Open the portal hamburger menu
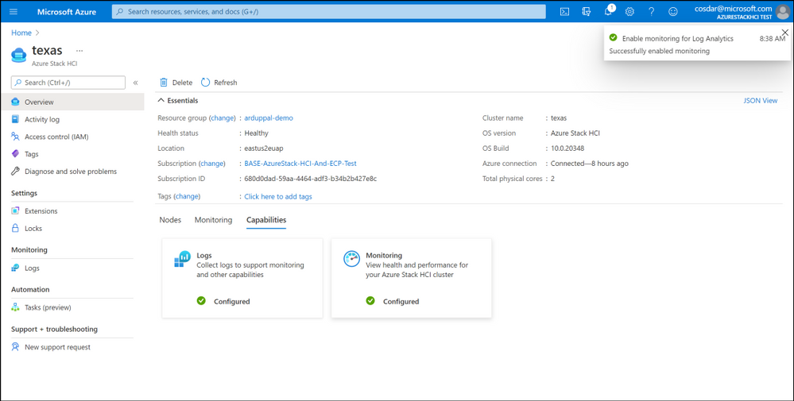 (14, 12)
